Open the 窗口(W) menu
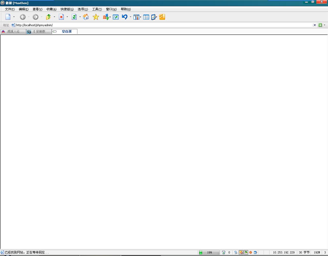 point(111,9)
